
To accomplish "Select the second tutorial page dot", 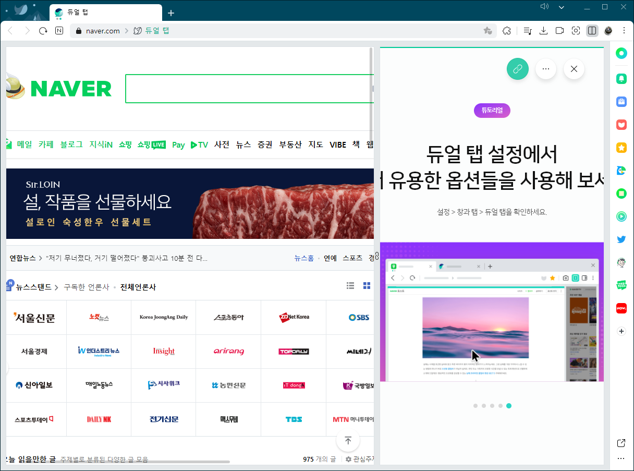I will pos(484,405).
